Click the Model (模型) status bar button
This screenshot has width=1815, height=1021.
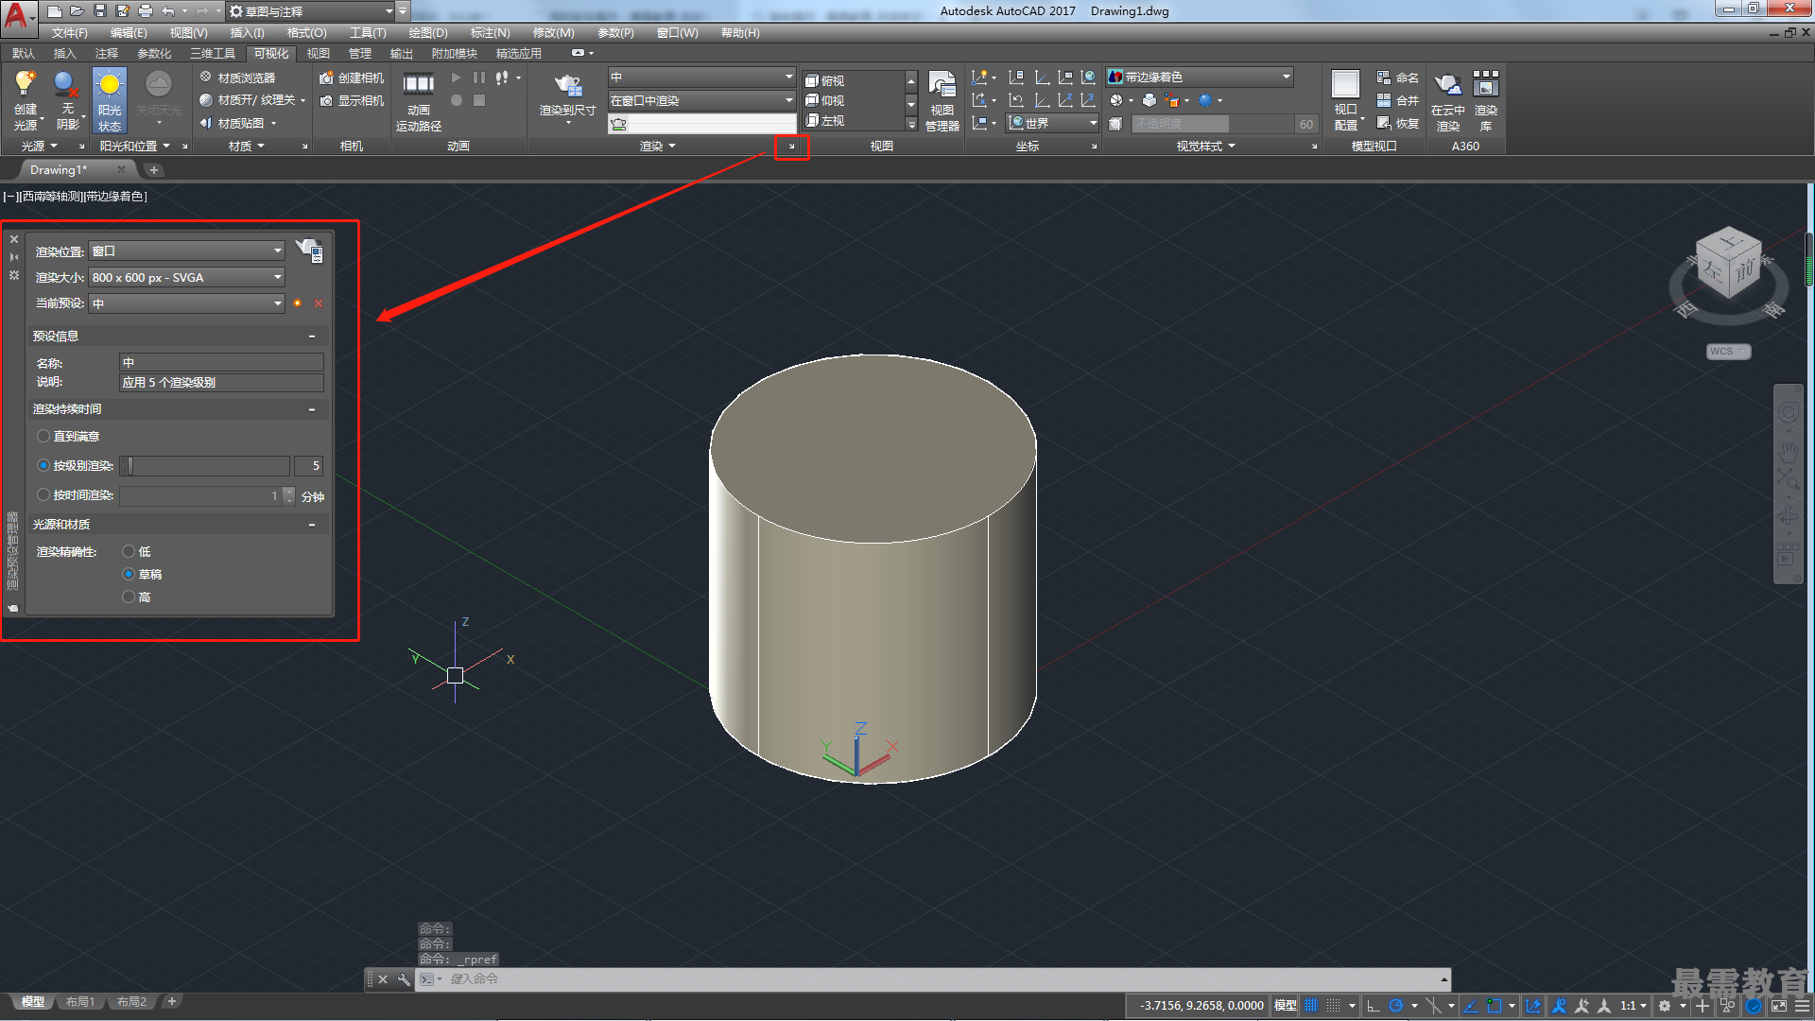(1285, 1006)
